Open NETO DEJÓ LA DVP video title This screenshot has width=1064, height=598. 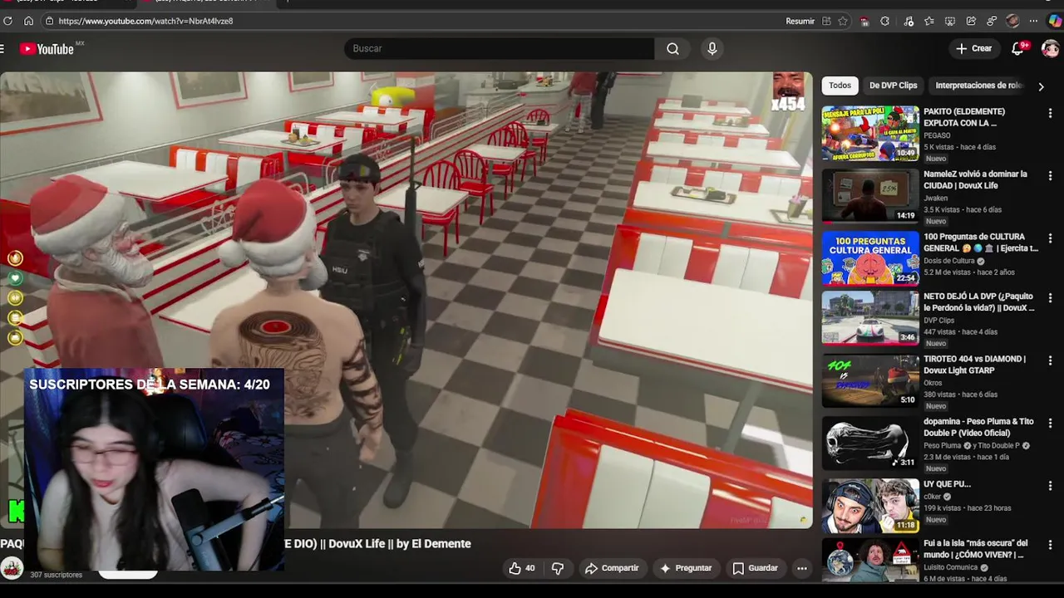[979, 302]
